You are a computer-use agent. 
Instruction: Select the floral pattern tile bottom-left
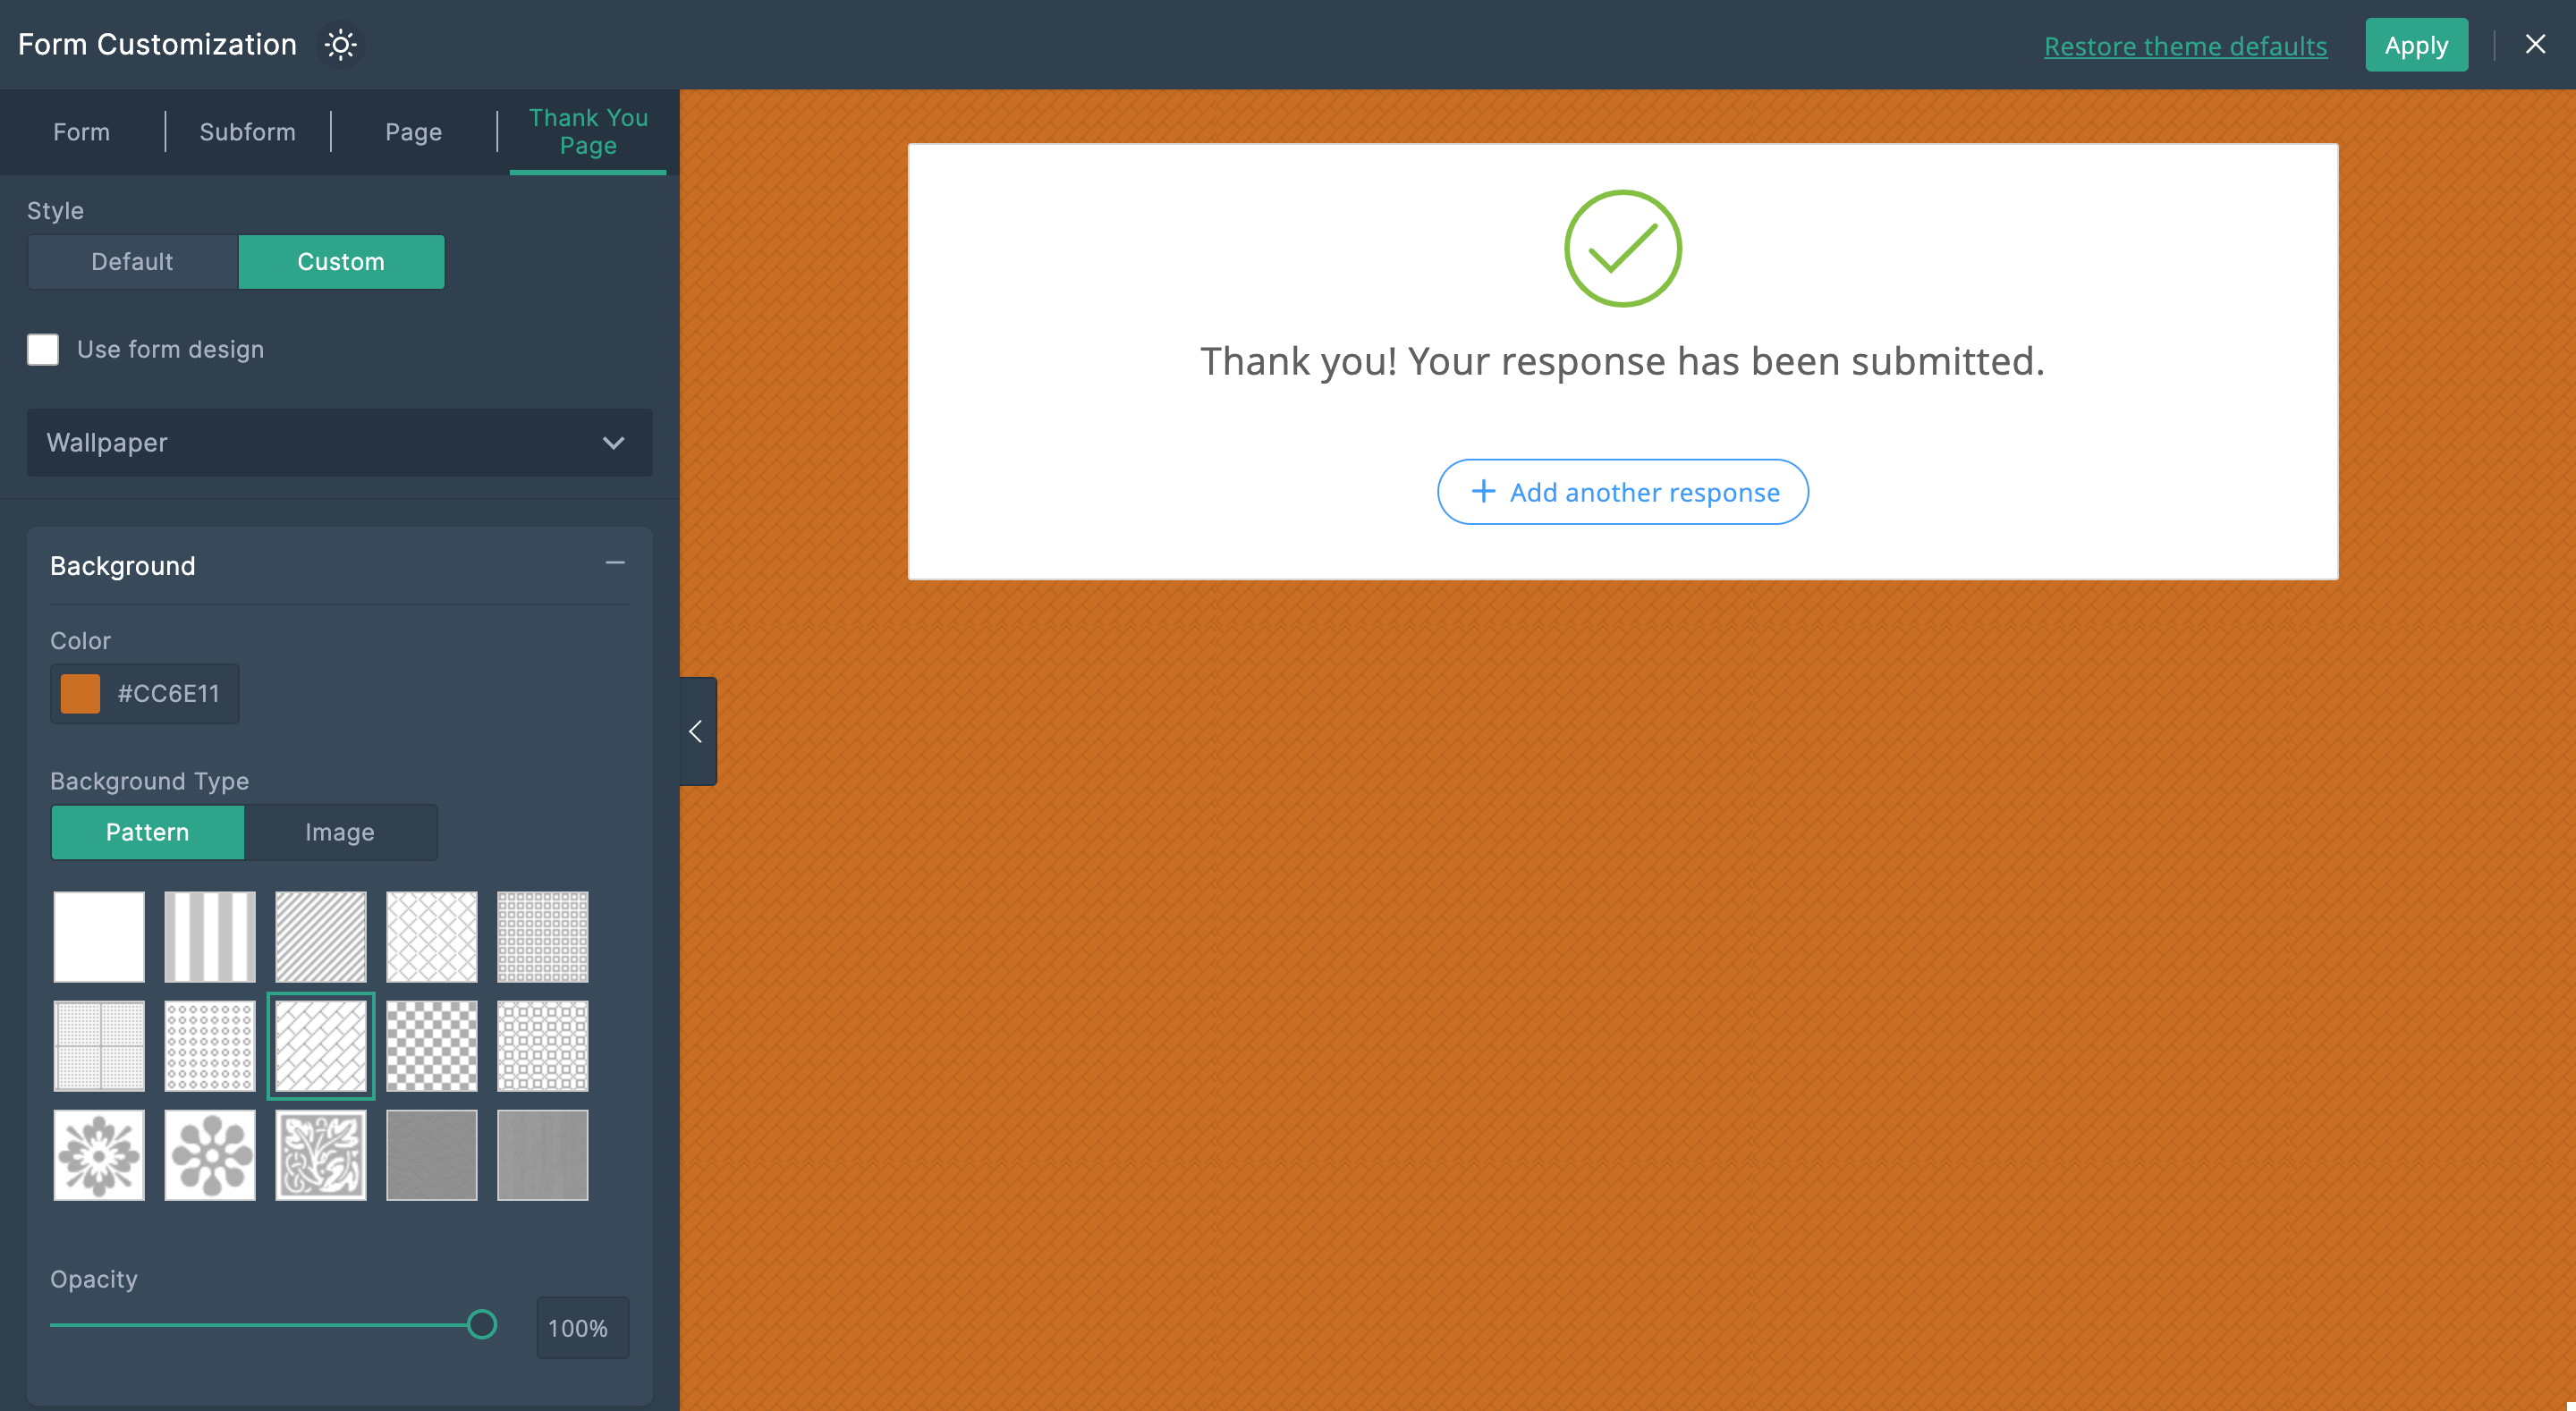(x=101, y=1153)
